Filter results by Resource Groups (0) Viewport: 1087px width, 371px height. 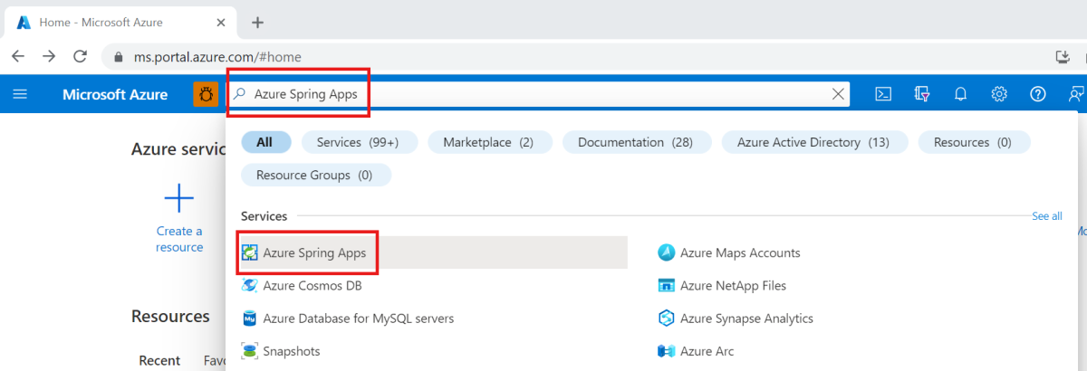[x=315, y=175]
